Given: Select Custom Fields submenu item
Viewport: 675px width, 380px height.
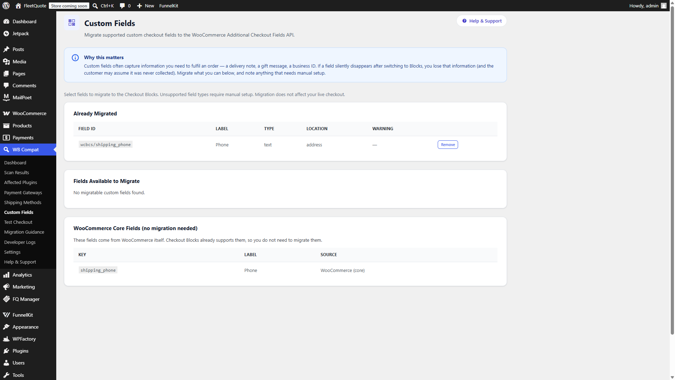Looking at the screenshot, I should (x=19, y=212).
